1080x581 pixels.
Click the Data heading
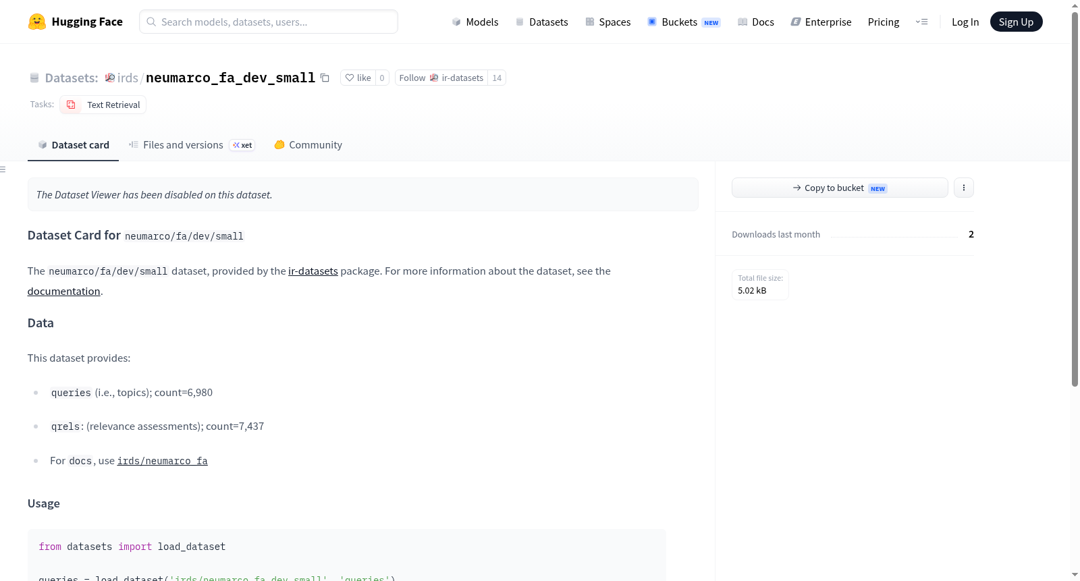(x=40, y=323)
